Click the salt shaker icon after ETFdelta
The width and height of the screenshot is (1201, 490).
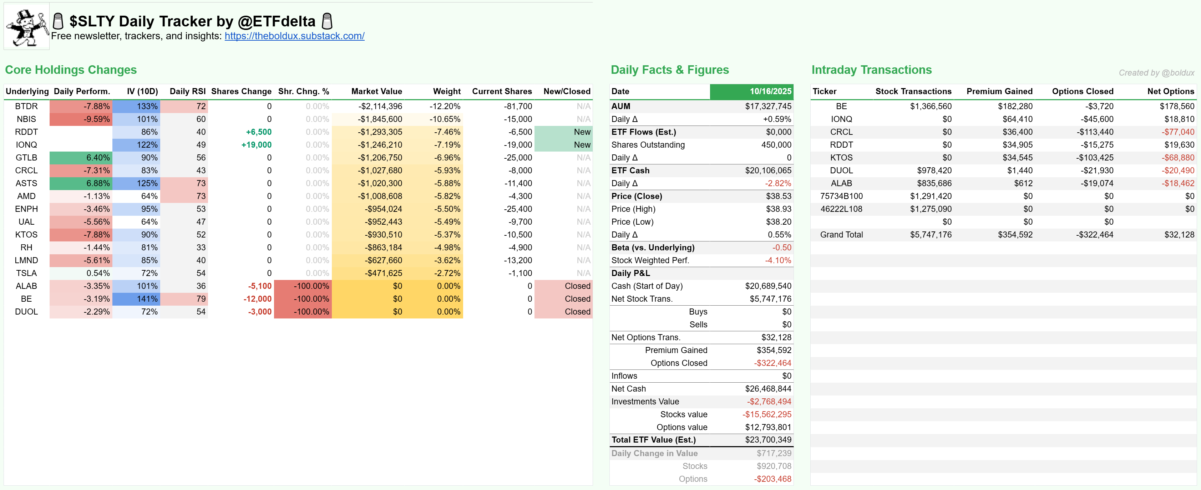click(x=327, y=21)
